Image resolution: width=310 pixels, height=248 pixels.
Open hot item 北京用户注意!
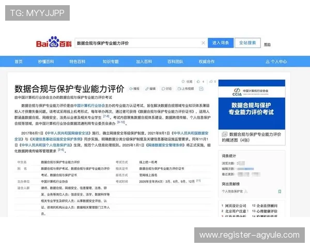(x=237, y=211)
